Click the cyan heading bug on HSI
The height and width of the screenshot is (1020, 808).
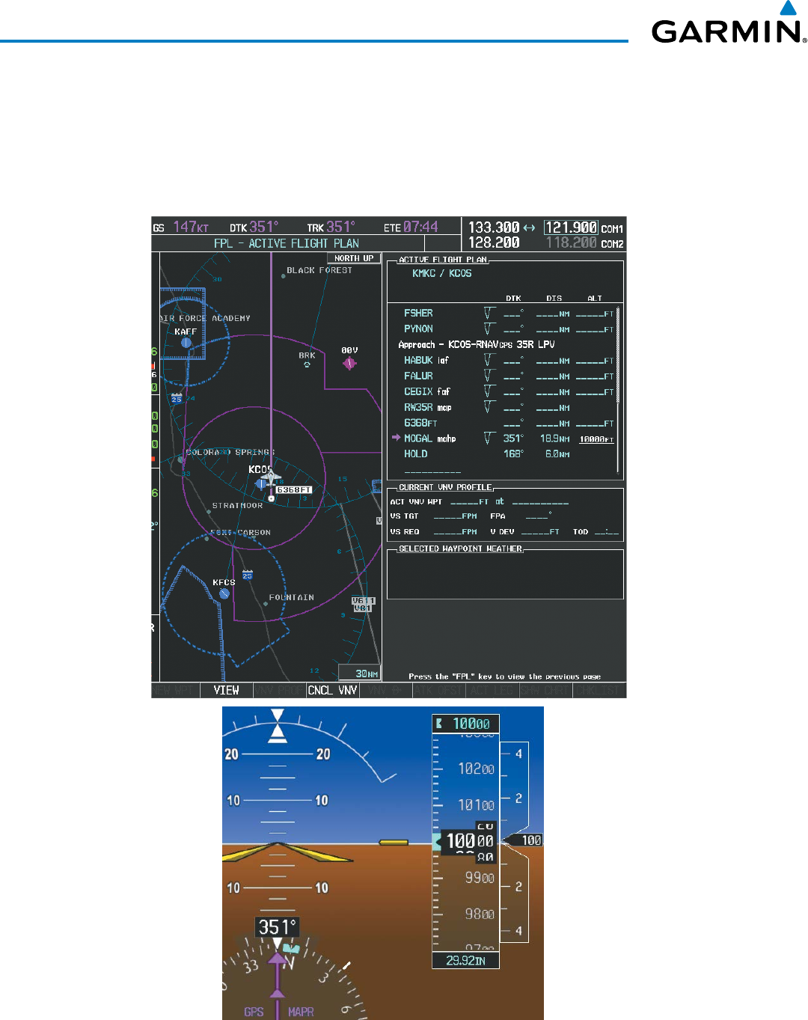[x=291, y=949]
